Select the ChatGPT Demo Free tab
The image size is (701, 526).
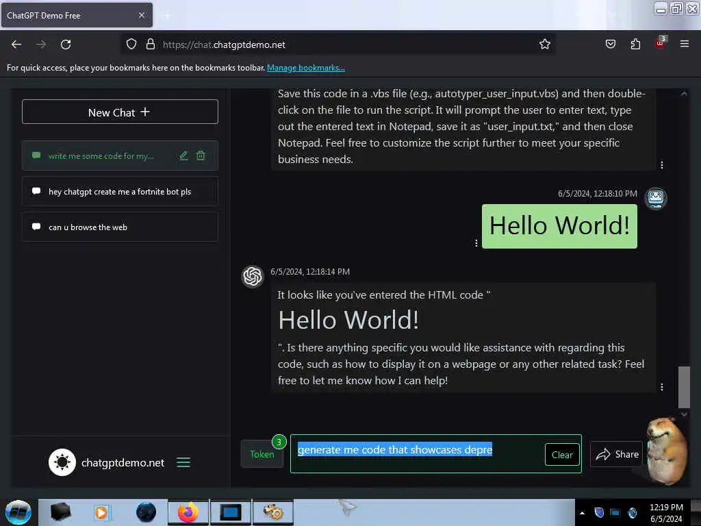[77, 15]
